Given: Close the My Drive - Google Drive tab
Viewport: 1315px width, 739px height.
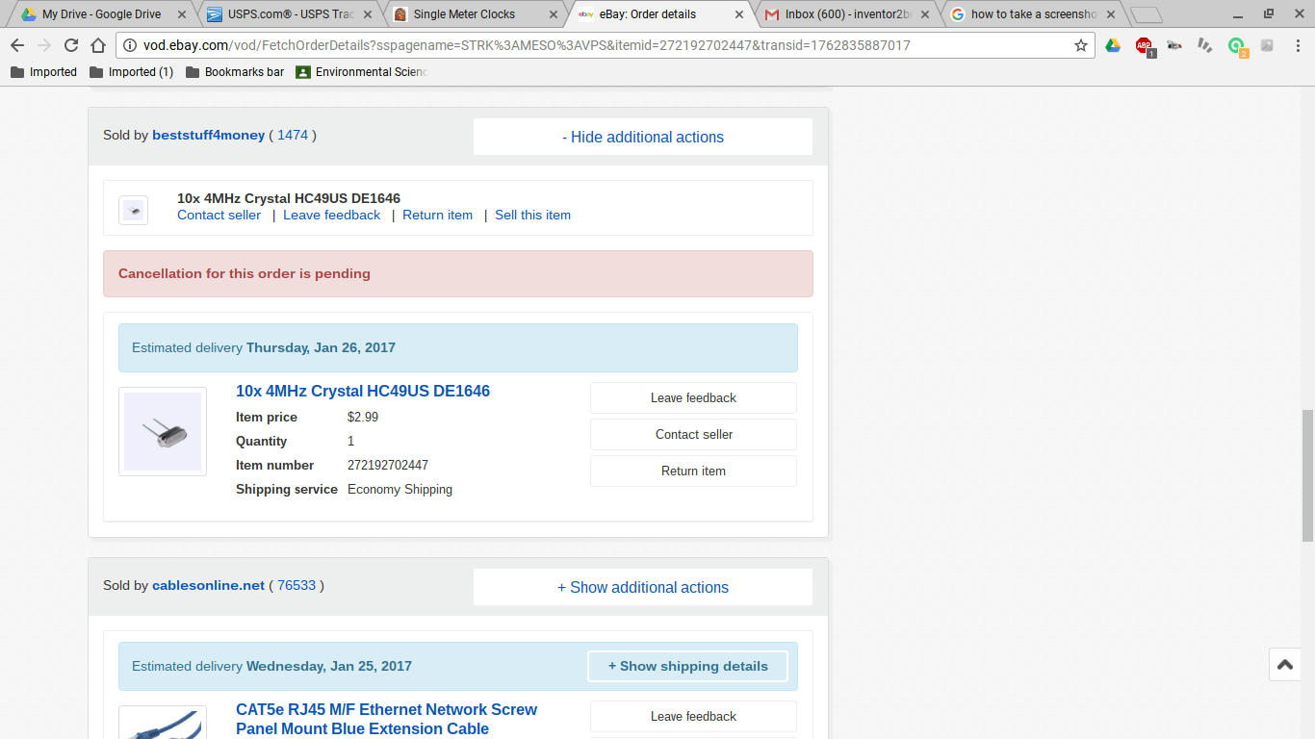Looking at the screenshot, I should point(182,14).
